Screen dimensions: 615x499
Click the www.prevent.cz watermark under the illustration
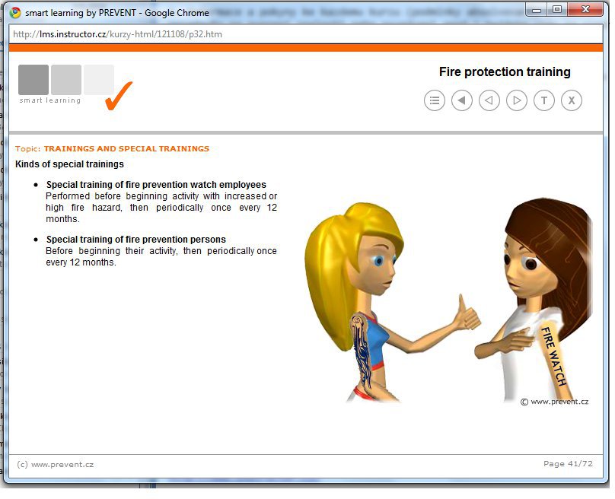[x=554, y=402]
